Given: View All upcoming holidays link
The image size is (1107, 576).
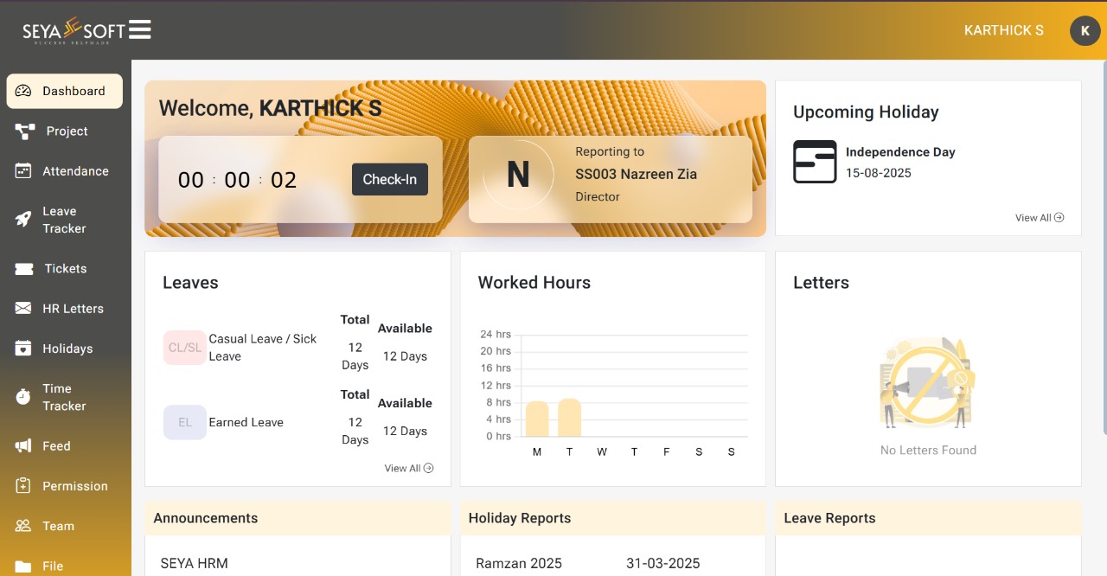Looking at the screenshot, I should pyautogui.click(x=1040, y=218).
